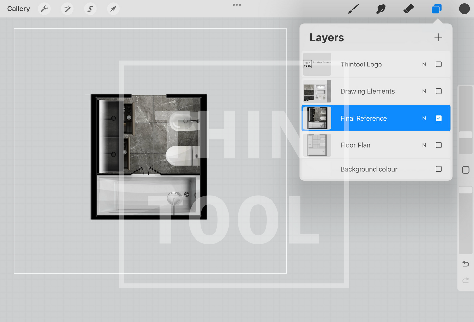474x322 pixels.
Task: Open blend mode of Thintool Logo layer
Action: pyautogui.click(x=424, y=64)
